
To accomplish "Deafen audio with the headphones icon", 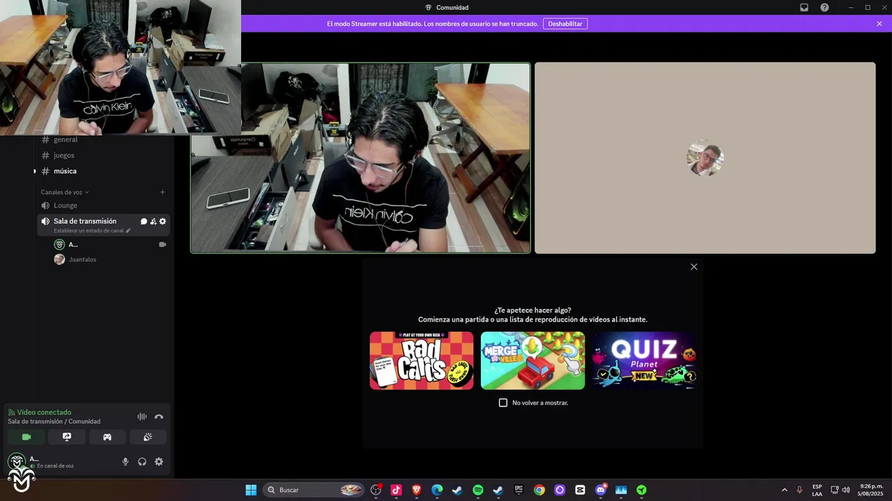I will click(142, 461).
